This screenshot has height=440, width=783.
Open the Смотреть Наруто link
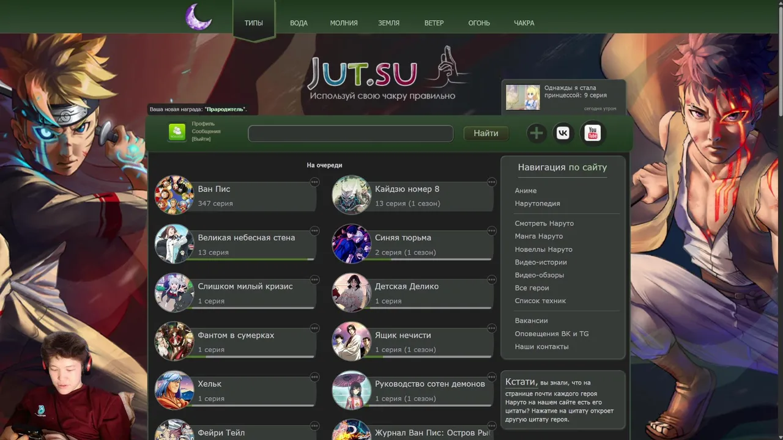tap(544, 224)
